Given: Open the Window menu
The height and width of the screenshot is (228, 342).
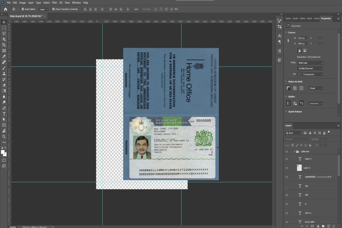Looking at the screenshot, I should (76, 3).
